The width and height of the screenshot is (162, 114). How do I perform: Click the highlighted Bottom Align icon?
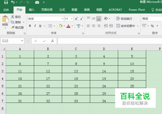[99, 19]
